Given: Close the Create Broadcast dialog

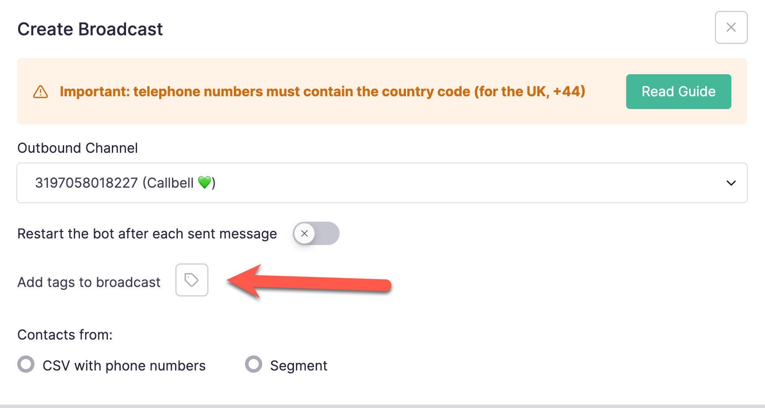Looking at the screenshot, I should click(731, 27).
